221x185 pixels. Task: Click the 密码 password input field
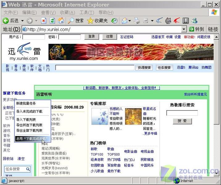tap(70, 37)
